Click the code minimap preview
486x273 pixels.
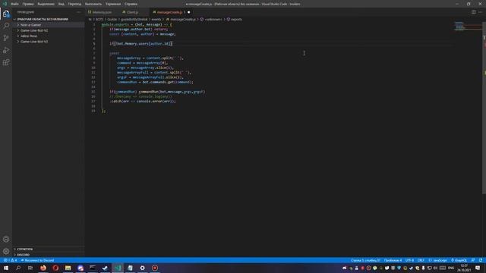459,27
